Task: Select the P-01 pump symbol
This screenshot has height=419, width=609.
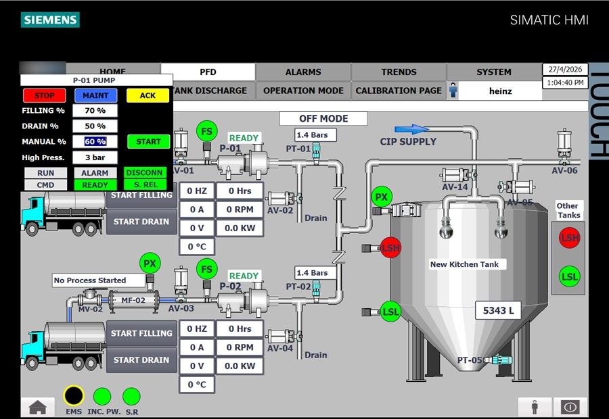Action: pyautogui.click(x=242, y=163)
